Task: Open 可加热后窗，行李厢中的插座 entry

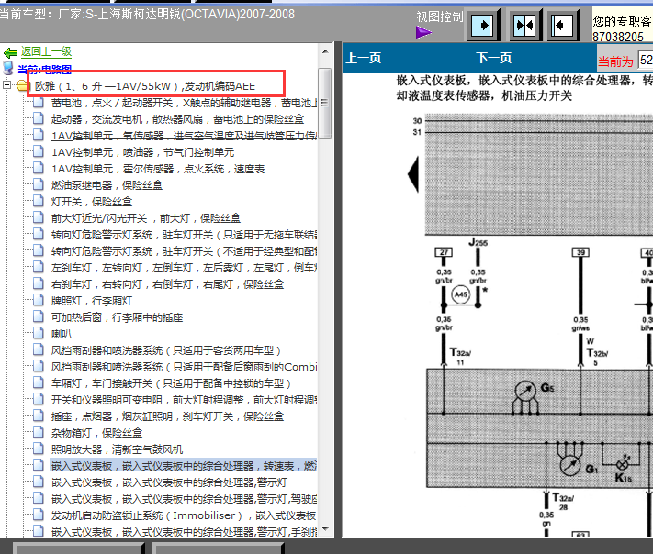Action: click(x=117, y=317)
